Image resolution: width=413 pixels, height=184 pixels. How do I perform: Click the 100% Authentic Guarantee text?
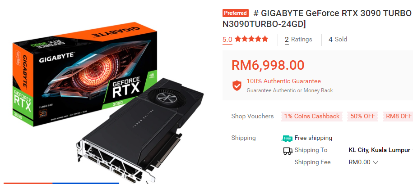click(283, 81)
